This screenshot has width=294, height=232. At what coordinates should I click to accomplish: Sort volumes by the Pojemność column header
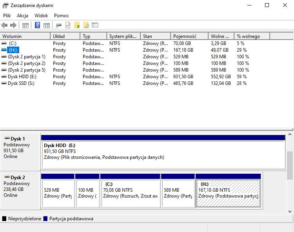click(x=185, y=36)
